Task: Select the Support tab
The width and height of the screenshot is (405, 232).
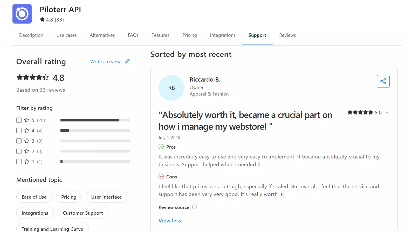Action: tap(257, 35)
